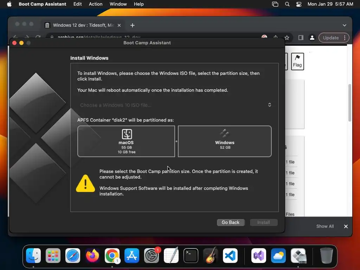Switch to Google Chrome in the Dock

[x=112, y=256]
